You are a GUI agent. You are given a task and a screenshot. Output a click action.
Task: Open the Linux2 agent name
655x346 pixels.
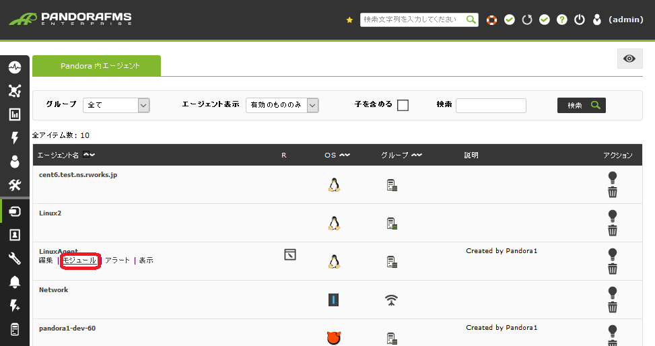pos(50,213)
